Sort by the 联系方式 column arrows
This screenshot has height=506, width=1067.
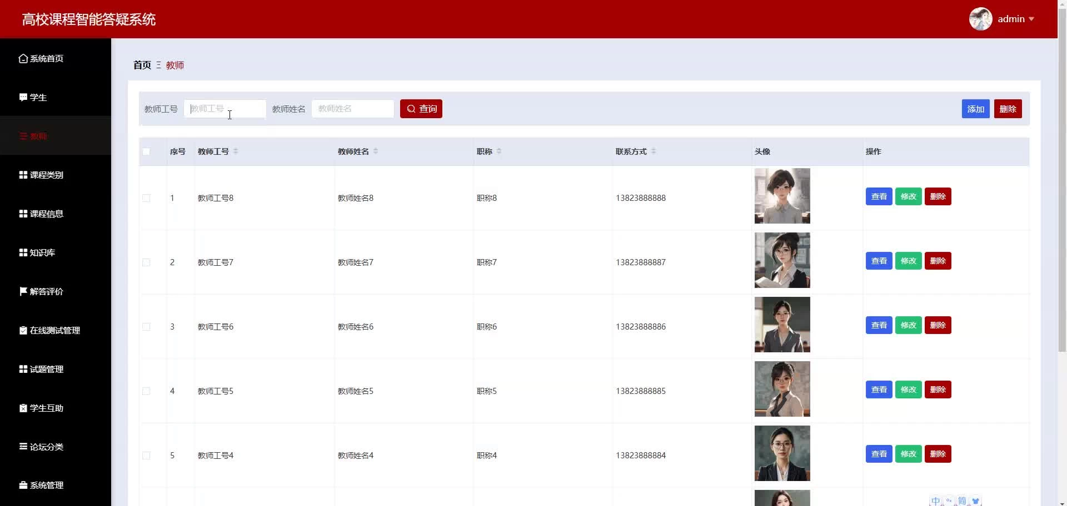654,151
